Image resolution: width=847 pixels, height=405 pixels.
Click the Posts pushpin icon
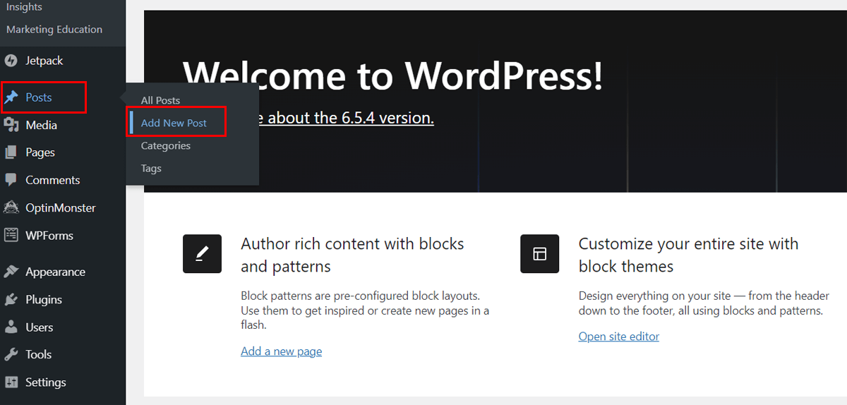[11, 97]
